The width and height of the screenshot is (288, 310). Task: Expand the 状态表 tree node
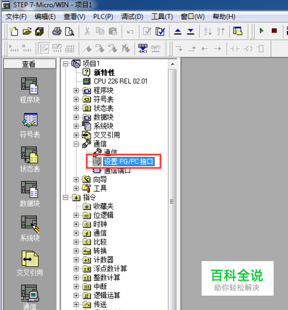click(x=76, y=108)
